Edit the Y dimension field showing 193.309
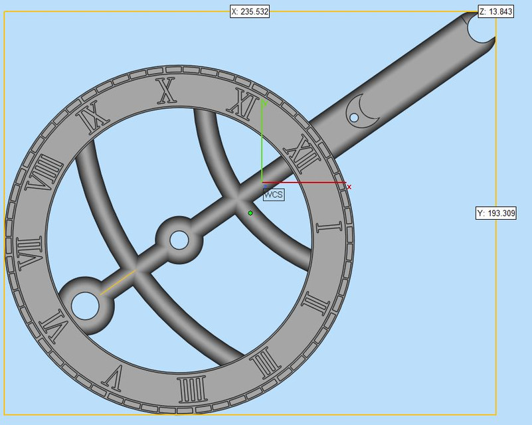 click(x=494, y=213)
